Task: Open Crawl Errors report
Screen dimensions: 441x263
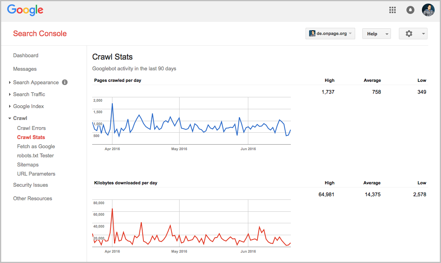Action: [31, 128]
